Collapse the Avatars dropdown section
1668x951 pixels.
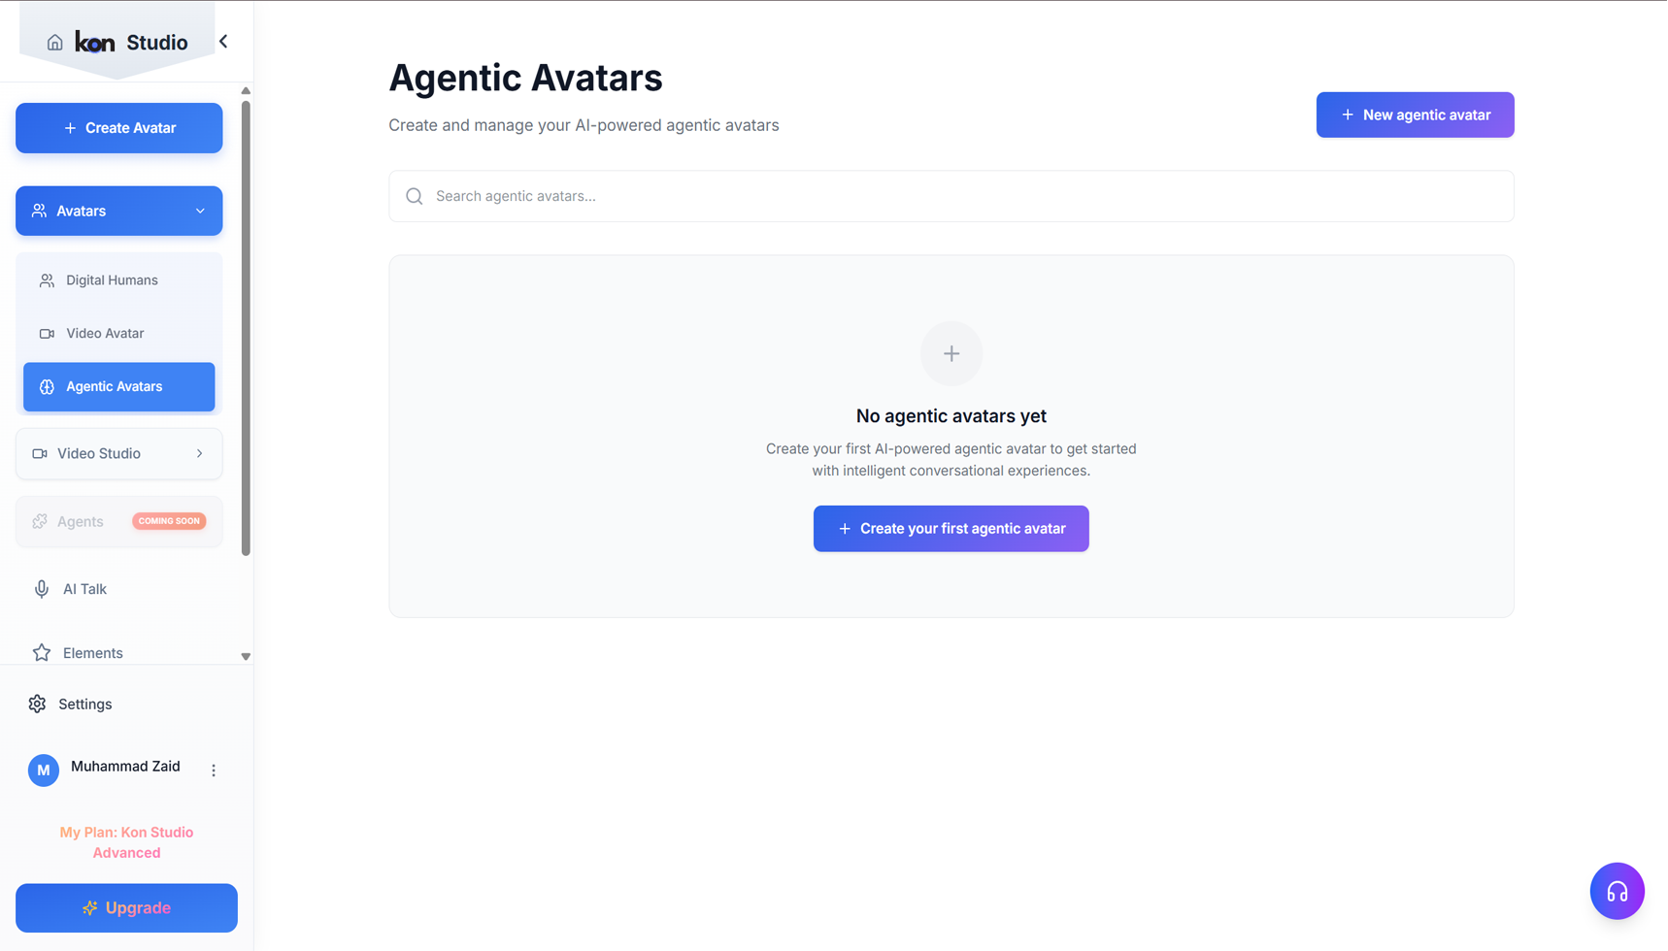coord(200,211)
